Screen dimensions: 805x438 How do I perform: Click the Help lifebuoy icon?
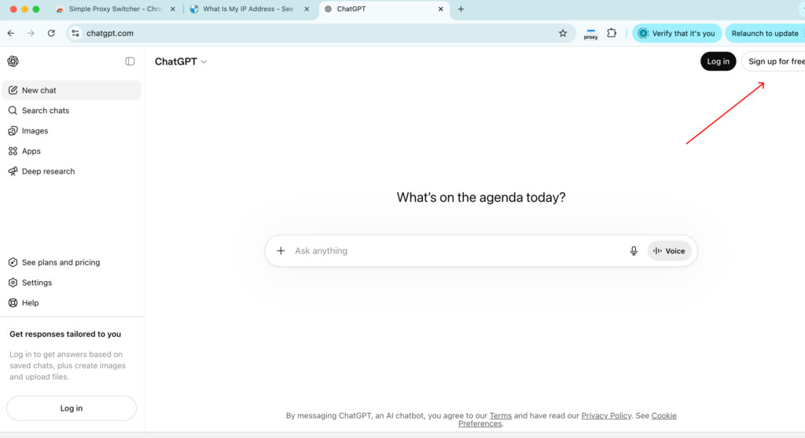[x=13, y=303]
